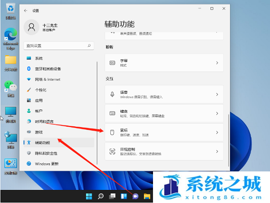Screen dimensions: 270x203
Task: Select 系统 (System) in the sidebar
Action: (x=39, y=58)
